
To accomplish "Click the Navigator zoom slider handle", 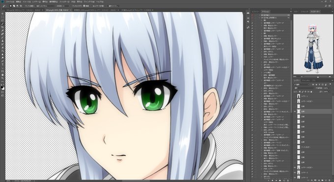I will pos(318,77).
